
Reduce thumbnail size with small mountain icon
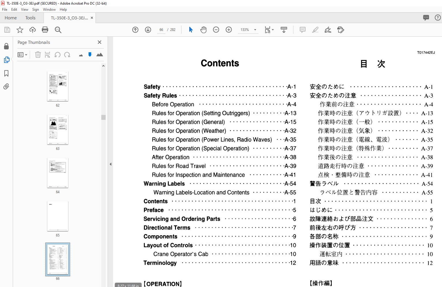click(81, 55)
